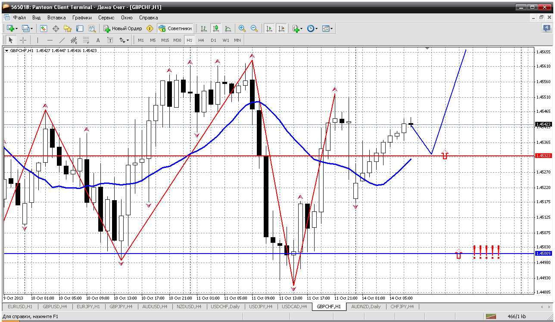
Task: Set timeframe to H4
Action: click(x=201, y=40)
